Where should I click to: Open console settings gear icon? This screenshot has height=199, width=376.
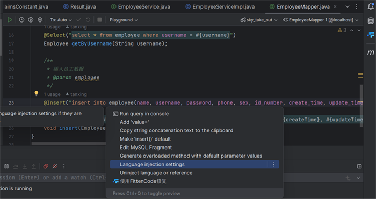(x=40, y=20)
